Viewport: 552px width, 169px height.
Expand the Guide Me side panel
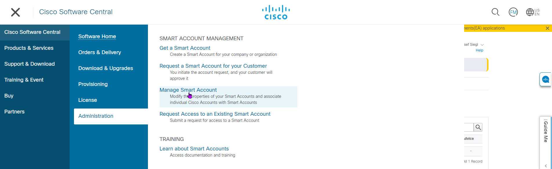546,131
